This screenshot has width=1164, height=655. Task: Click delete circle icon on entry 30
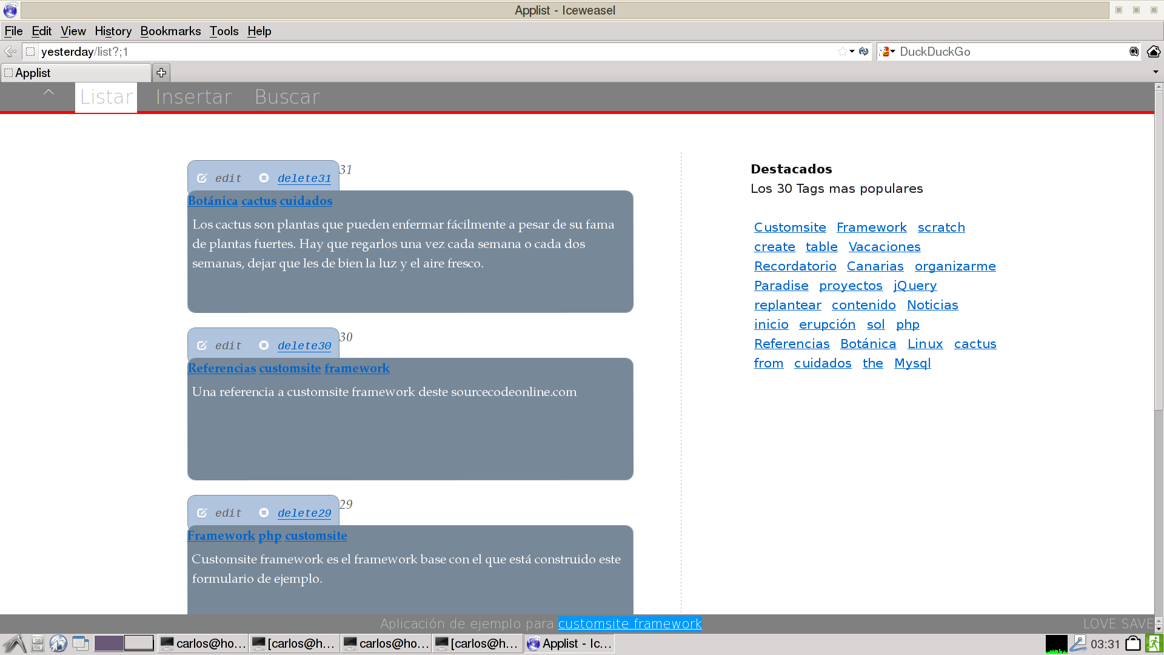coord(264,346)
